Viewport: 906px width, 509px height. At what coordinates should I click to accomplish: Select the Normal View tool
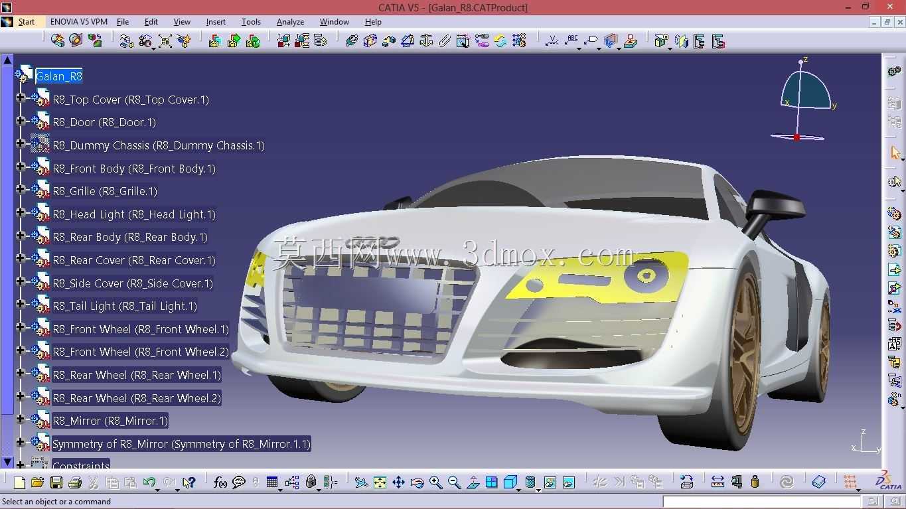coord(473,482)
